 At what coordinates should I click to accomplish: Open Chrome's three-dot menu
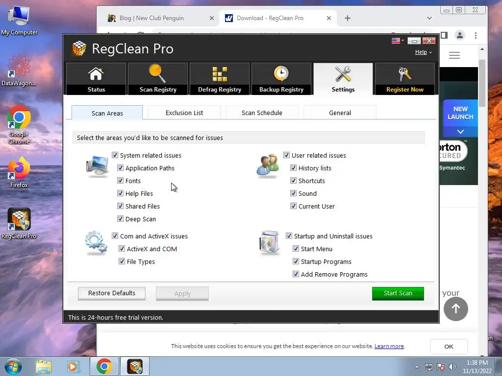(x=476, y=35)
